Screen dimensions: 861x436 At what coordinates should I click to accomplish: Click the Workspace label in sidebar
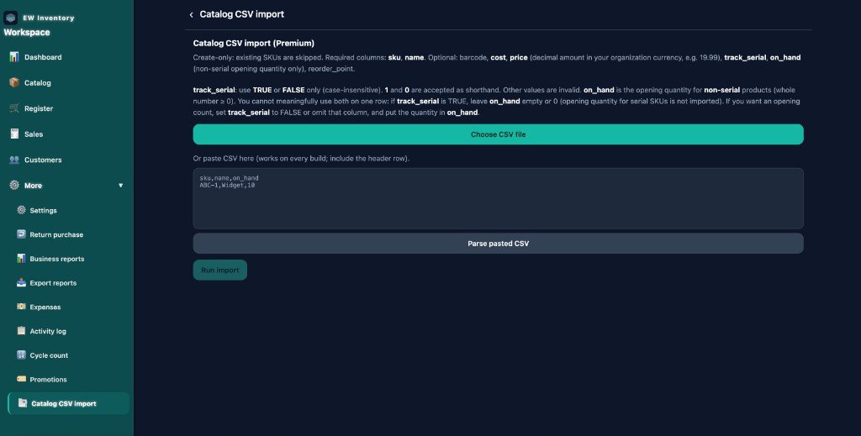(27, 33)
